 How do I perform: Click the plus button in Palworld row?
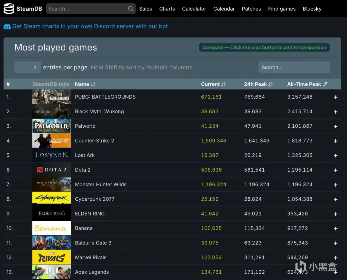click(x=335, y=127)
